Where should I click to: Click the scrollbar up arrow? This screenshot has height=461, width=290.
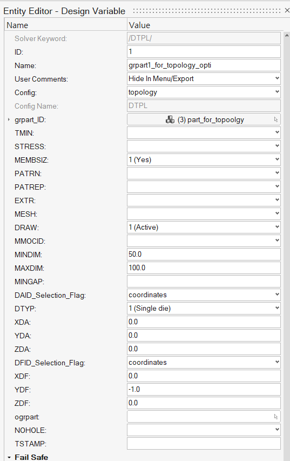(x=287, y=36)
